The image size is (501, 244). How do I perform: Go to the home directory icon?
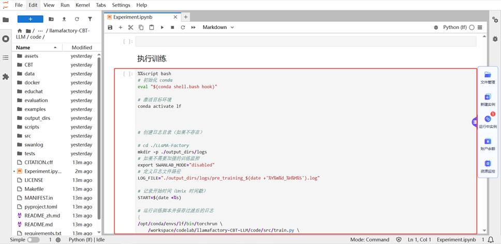click(x=20, y=31)
